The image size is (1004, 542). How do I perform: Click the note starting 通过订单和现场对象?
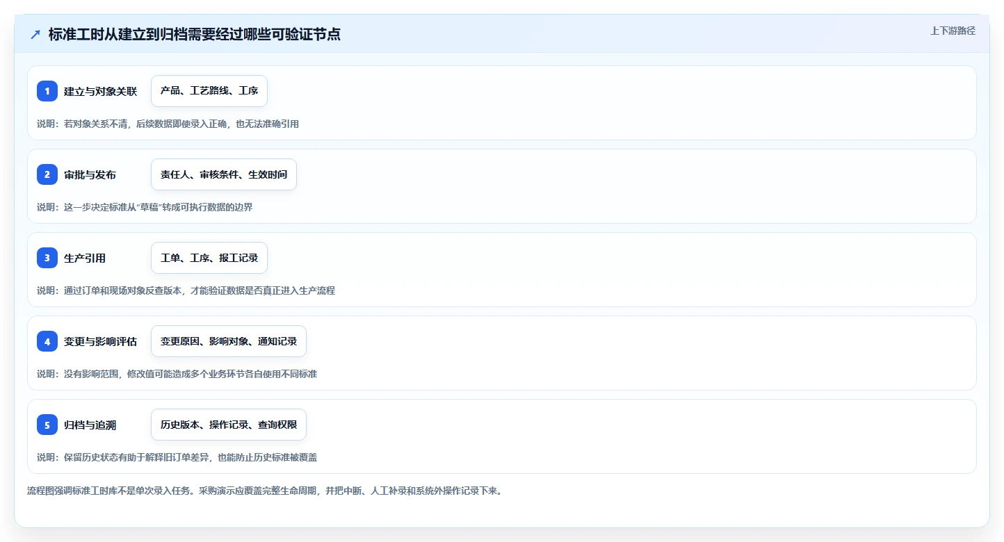[186, 290]
